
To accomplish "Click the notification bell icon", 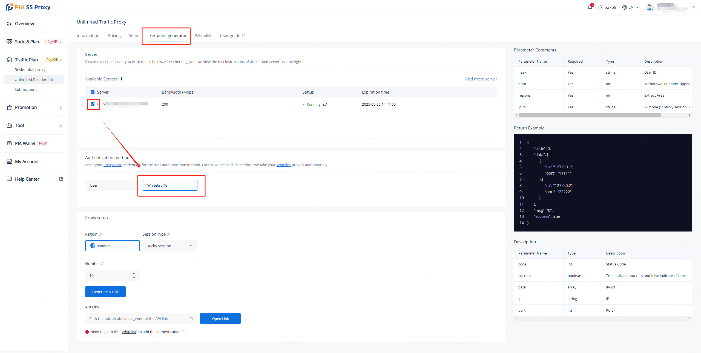I will point(590,7).
